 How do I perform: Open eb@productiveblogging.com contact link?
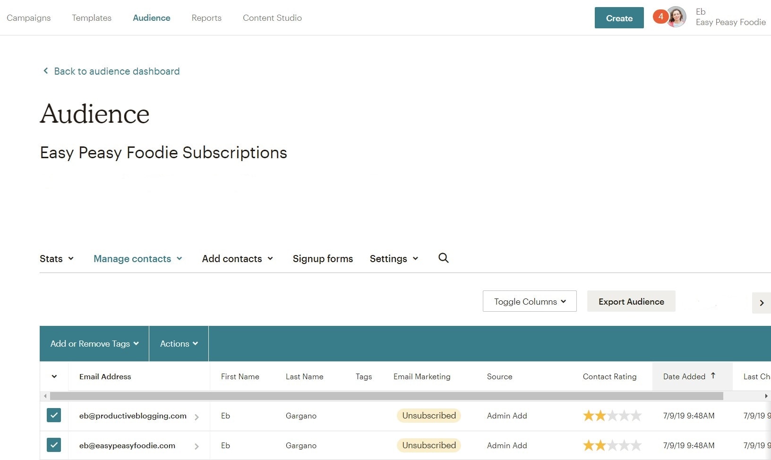click(x=133, y=416)
